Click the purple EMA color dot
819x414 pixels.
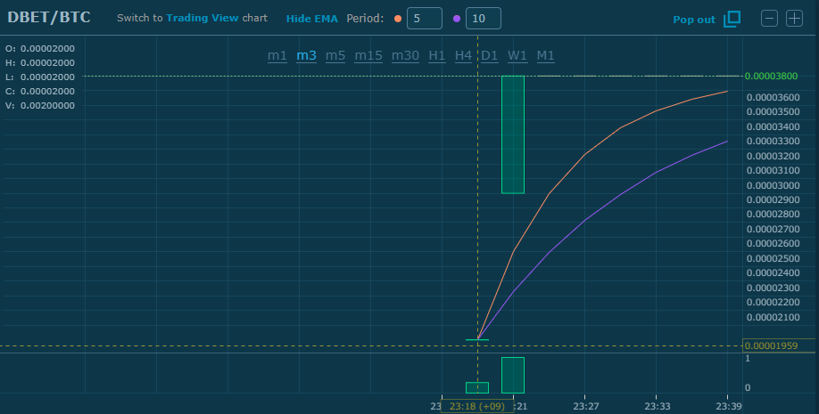[457, 19]
